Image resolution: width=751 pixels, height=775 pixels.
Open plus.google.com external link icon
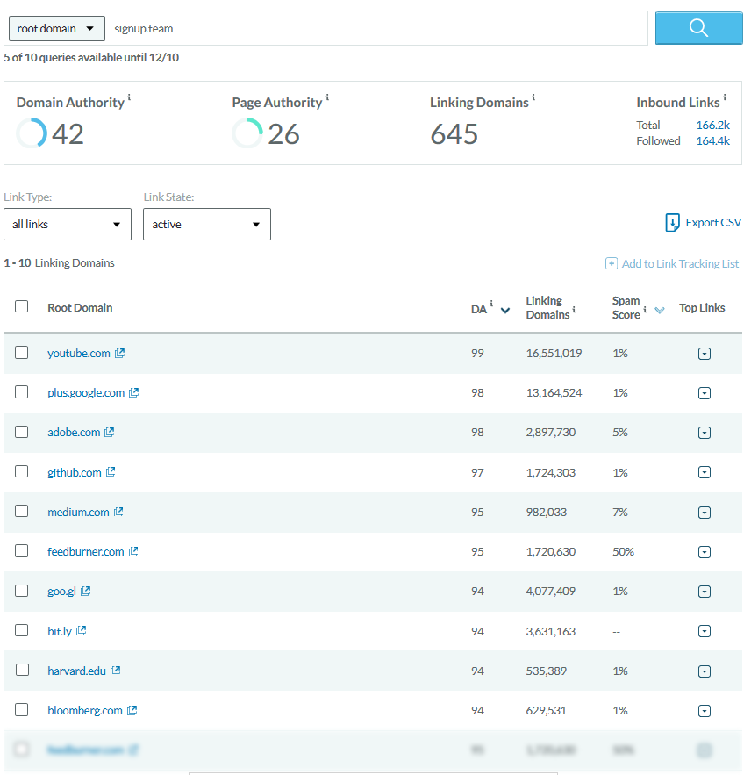[134, 392]
